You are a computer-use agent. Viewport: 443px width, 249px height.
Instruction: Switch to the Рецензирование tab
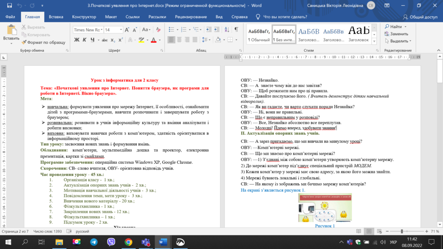[191, 17]
